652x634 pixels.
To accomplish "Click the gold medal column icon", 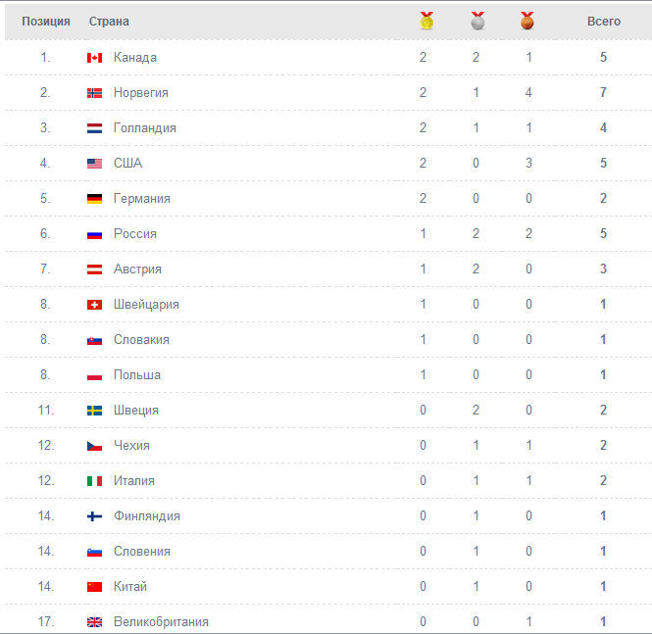I will pos(426,21).
